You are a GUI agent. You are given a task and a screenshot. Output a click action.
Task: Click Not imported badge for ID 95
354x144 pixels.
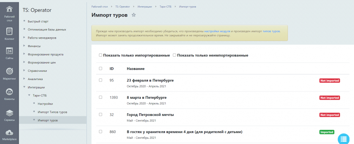tap(330, 80)
